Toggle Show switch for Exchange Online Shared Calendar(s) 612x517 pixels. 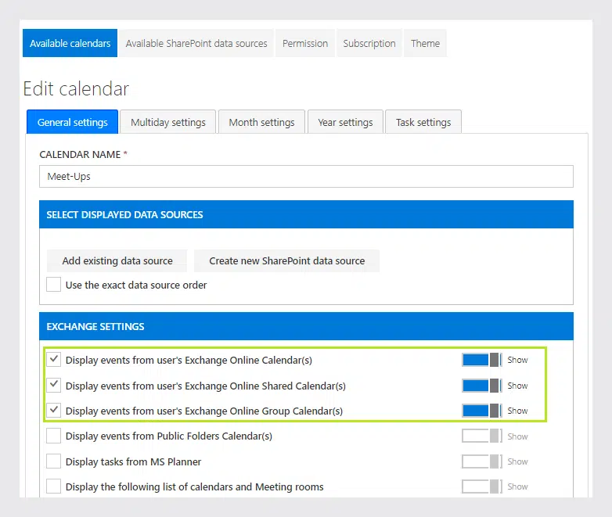coord(482,386)
